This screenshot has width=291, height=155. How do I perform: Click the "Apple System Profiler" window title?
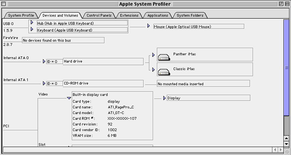point(145,4)
